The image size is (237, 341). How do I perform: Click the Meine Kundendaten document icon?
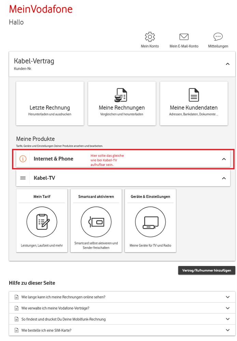click(x=194, y=95)
